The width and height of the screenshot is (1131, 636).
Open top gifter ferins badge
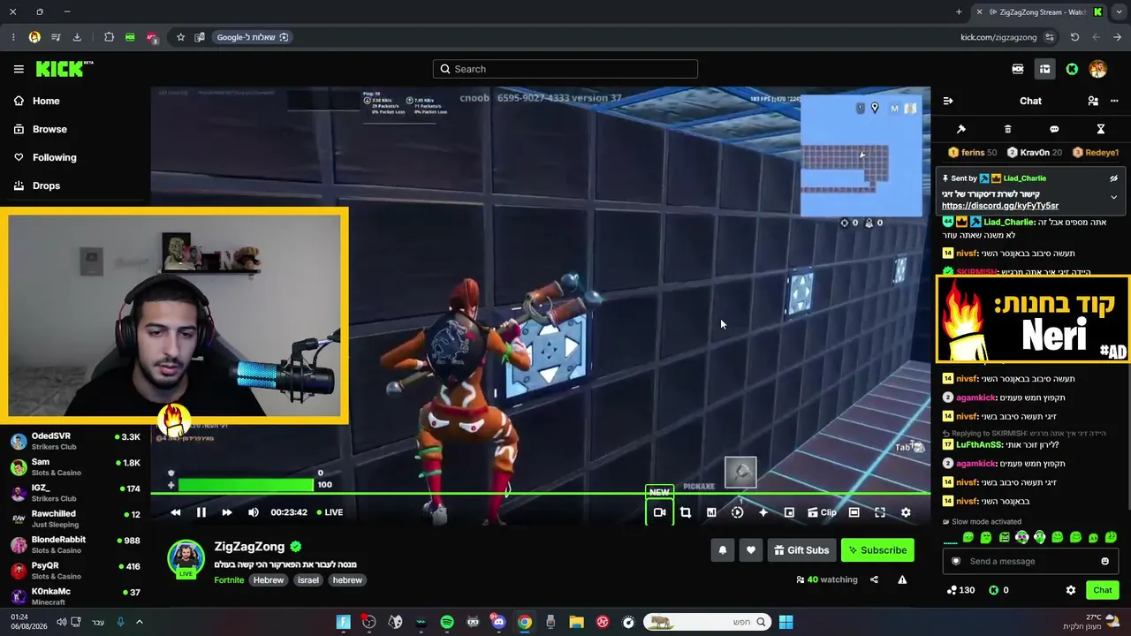(x=972, y=153)
